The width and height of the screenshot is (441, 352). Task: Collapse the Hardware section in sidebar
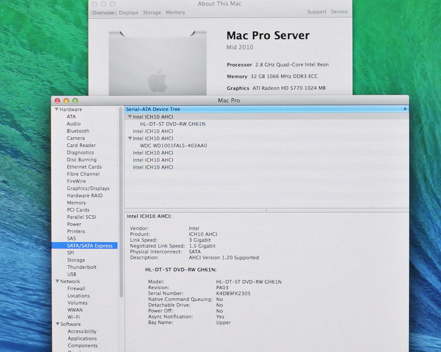[x=56, y=109]
